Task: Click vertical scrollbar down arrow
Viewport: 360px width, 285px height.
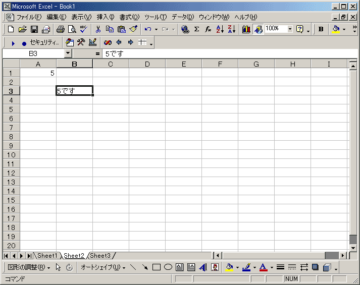Action: (353, 248)
